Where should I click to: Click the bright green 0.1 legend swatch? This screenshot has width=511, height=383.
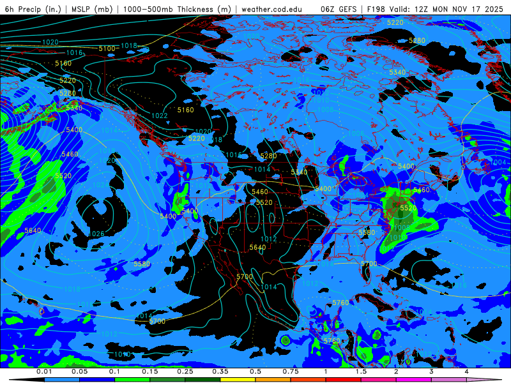tap(132, 380)
